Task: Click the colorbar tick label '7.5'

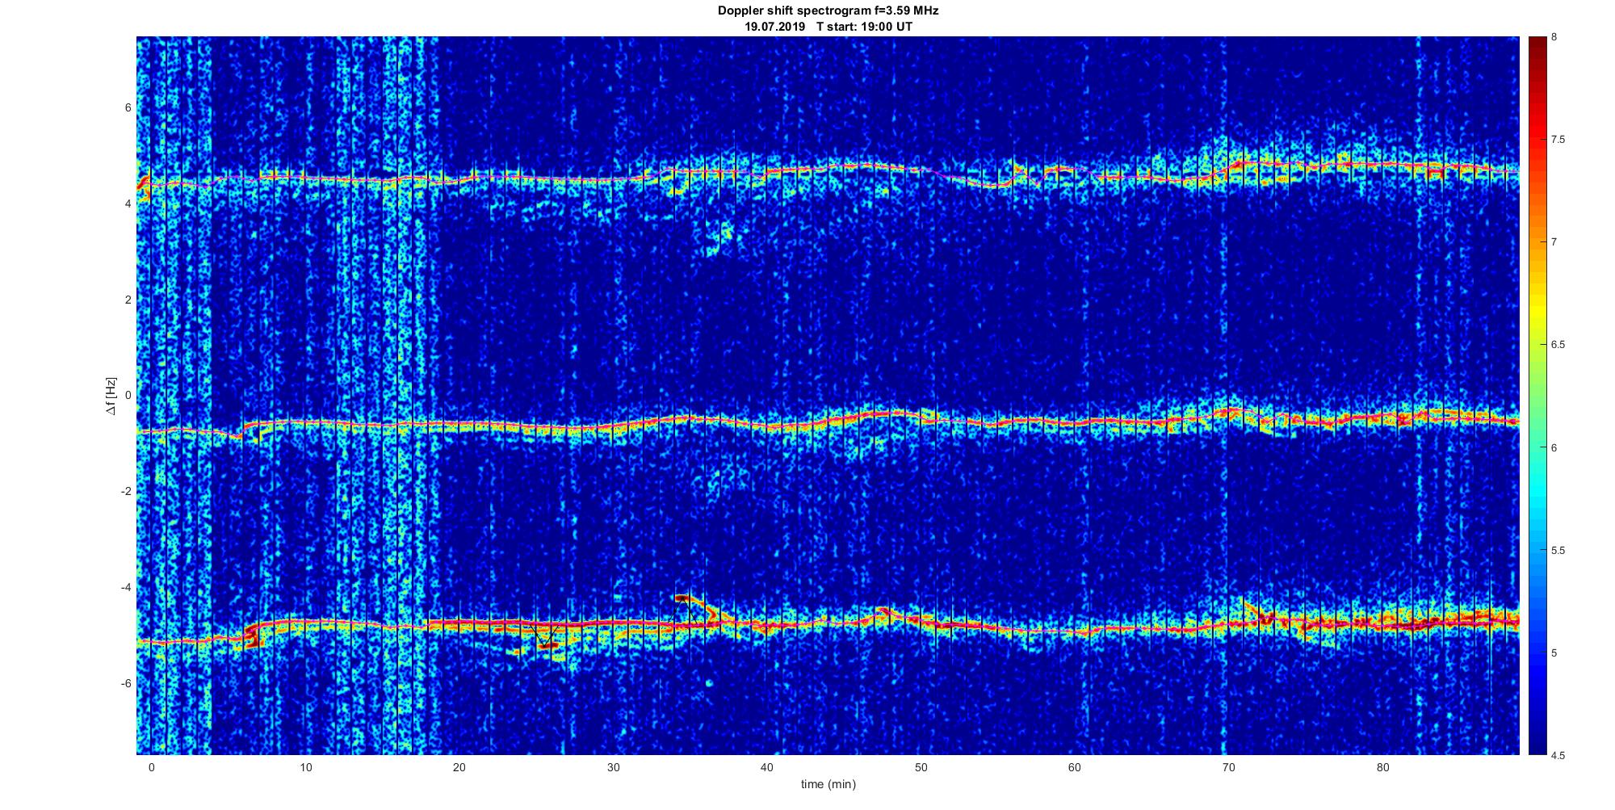Action: (x=1558, y=140)
